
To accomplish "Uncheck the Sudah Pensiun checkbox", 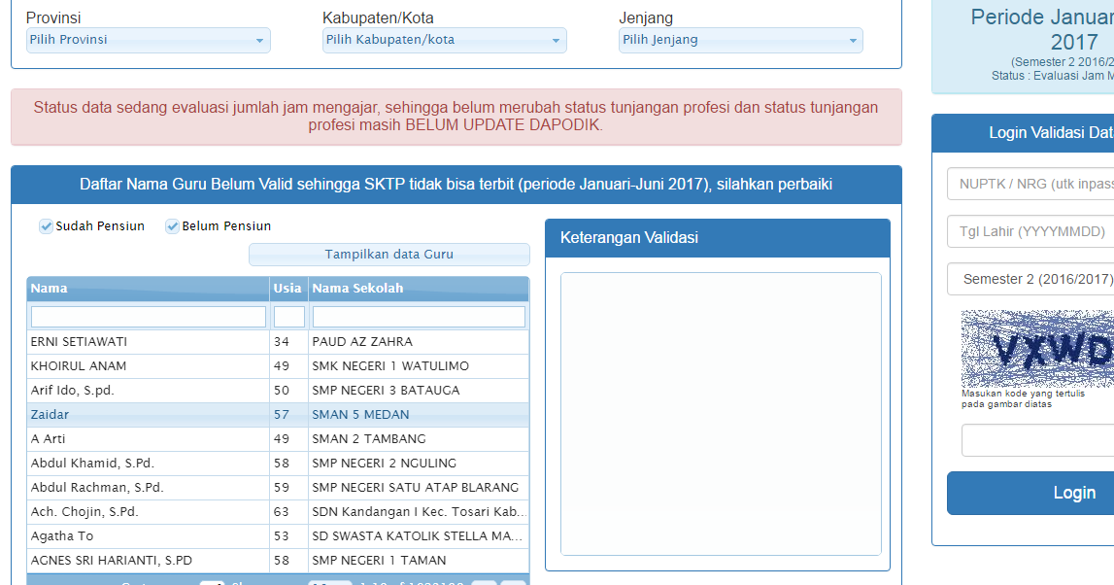I will pos(46,225).
